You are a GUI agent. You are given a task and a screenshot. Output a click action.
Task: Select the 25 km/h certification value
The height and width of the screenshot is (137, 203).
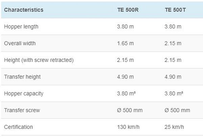[175, 127]
